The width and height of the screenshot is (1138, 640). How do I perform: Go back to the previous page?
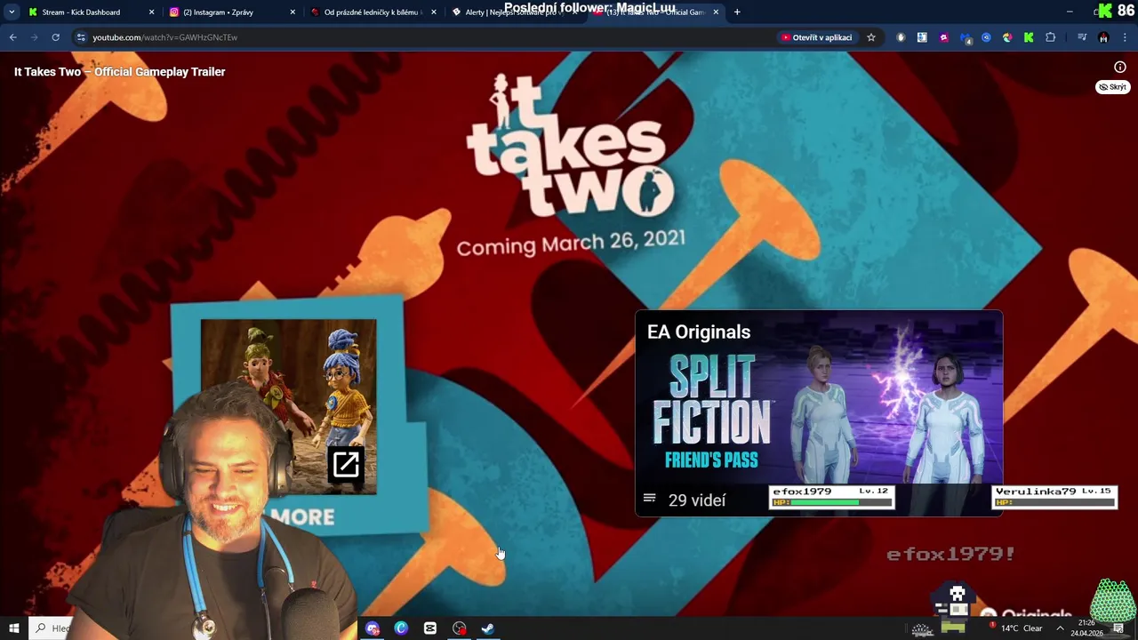pos(12,37)
